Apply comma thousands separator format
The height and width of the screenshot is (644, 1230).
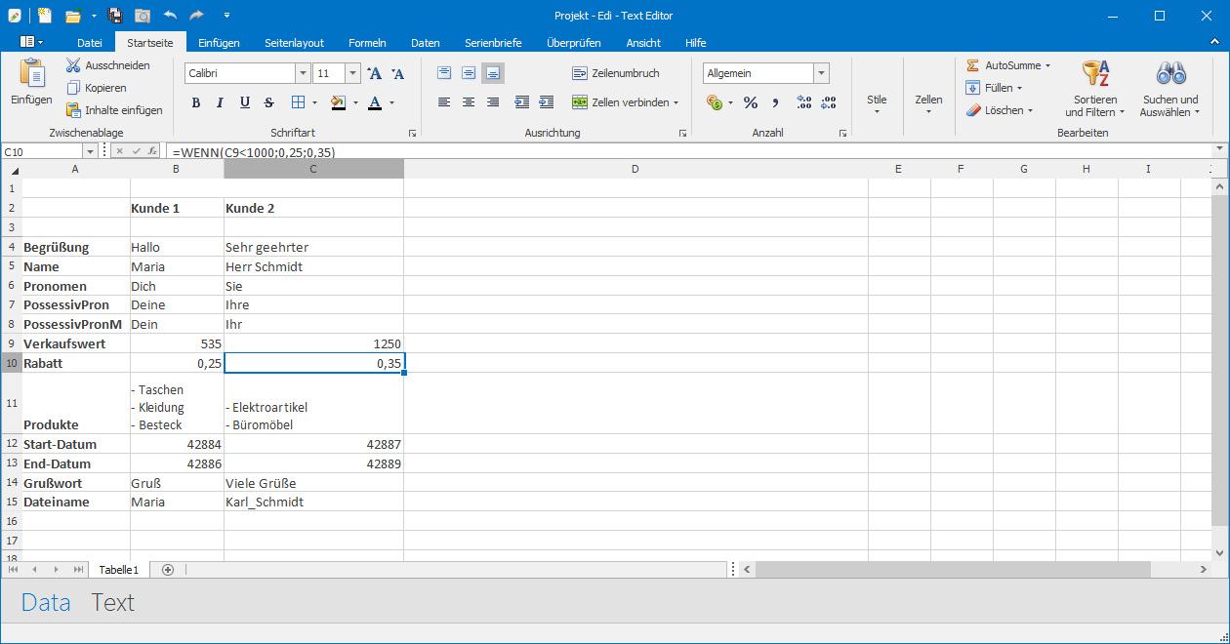tap(775, 102)
